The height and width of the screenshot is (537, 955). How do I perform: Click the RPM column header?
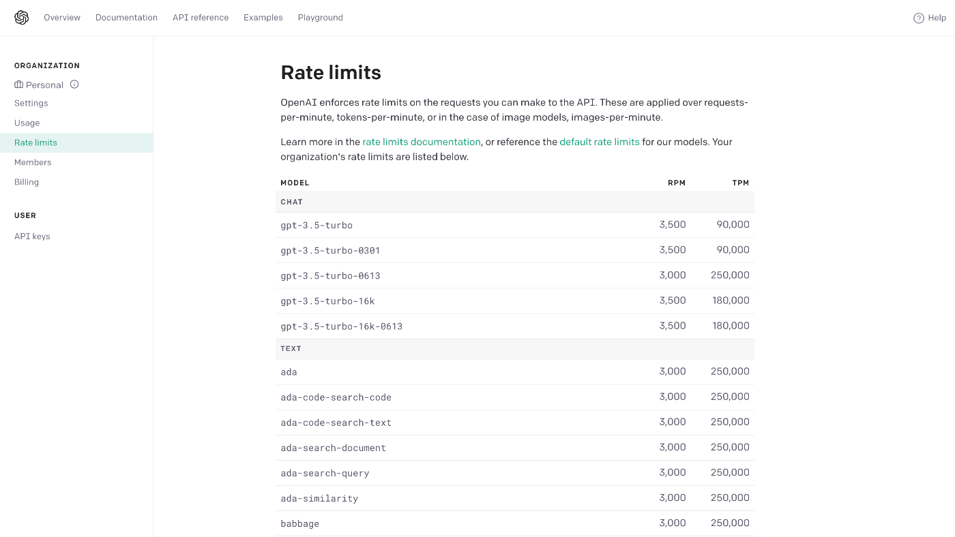(x=677, y=183)
